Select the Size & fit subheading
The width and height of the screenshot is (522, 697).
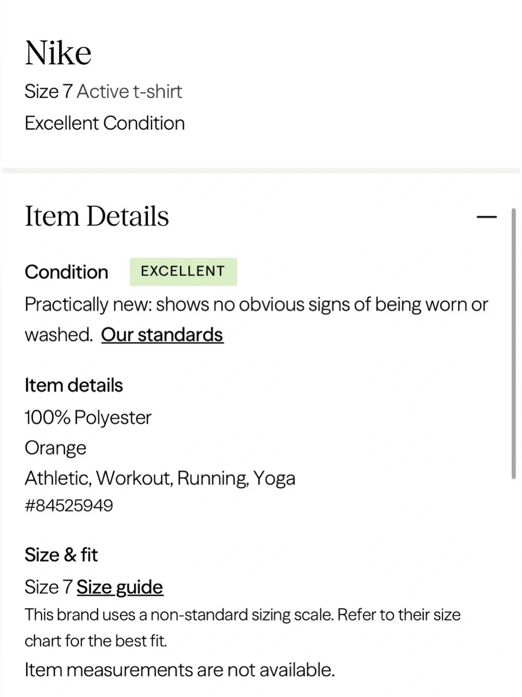click(x=61, y=555)
